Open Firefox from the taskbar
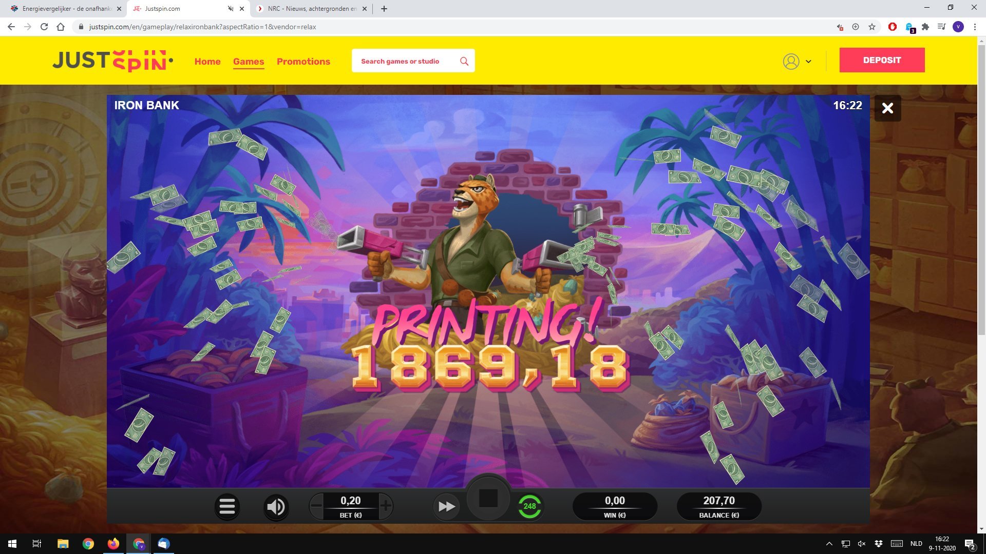 [x=113, y=544]
